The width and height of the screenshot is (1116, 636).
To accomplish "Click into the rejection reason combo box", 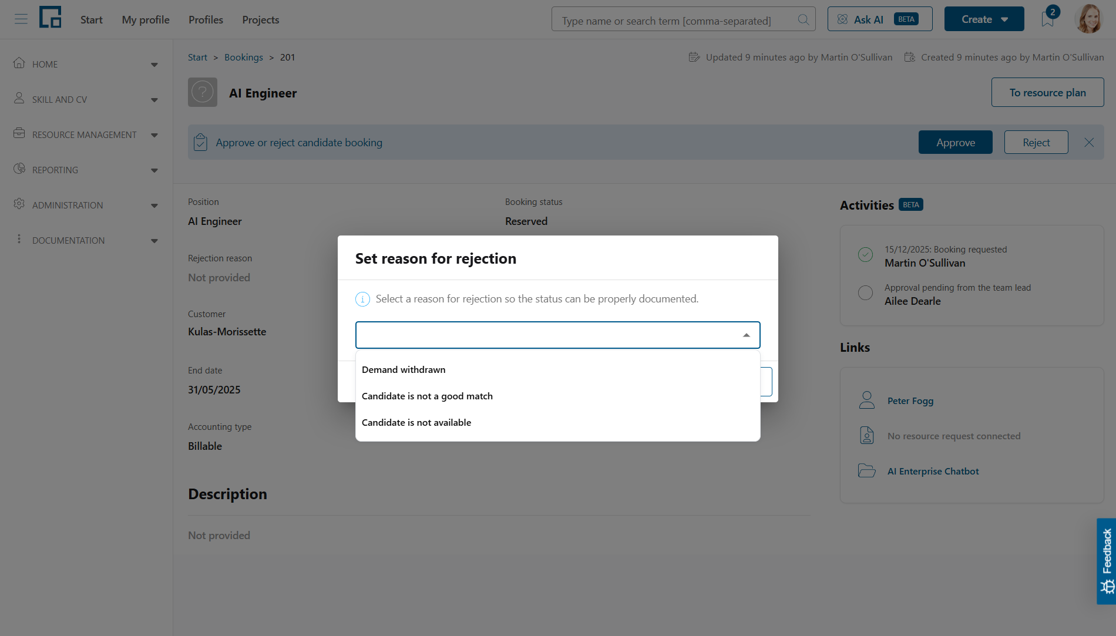I will pos(557,335).
